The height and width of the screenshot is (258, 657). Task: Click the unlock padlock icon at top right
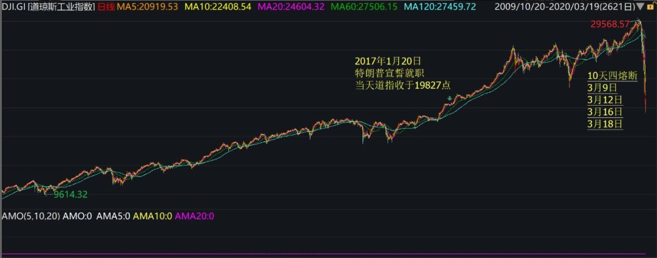tap(650, 7)
